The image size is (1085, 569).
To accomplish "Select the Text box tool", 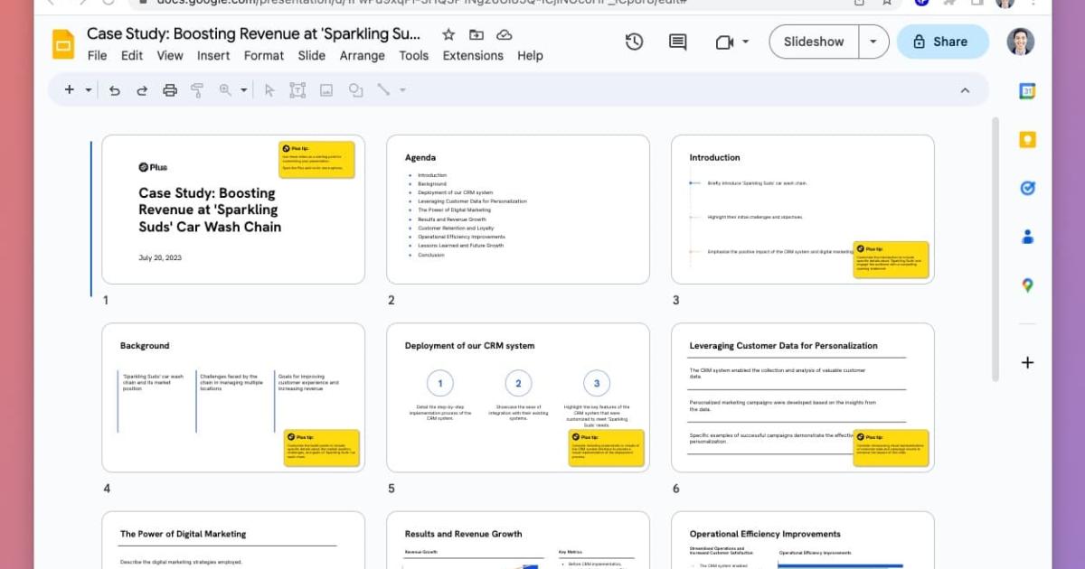I will pyautogui.click(x=297, y=89).
